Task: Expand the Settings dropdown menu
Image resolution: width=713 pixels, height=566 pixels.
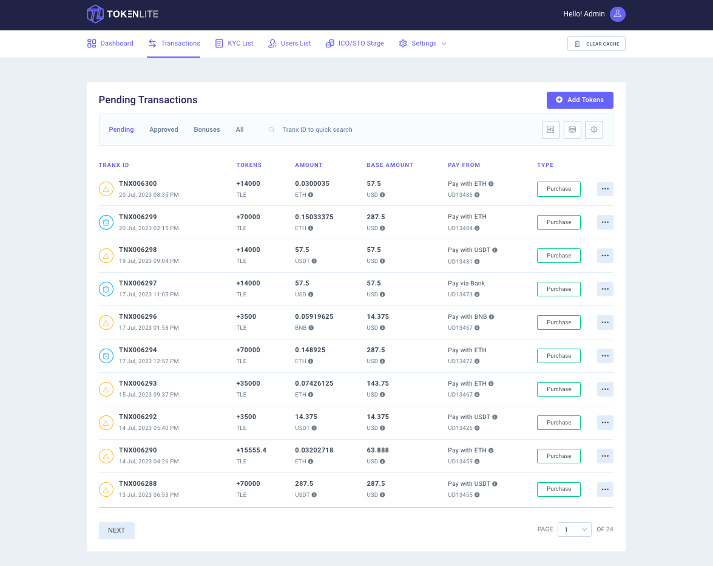Action: pos(423,43)
